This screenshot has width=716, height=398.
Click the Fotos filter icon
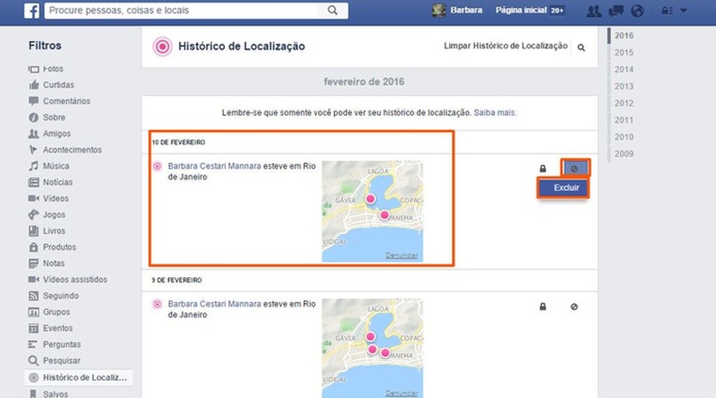click(x=33, y=69)
